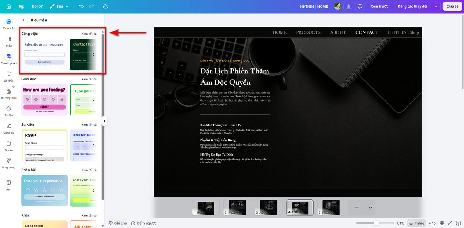Adjust the zoom slider handle
This screenshot has height=228, width=464.
pos(376,223)
